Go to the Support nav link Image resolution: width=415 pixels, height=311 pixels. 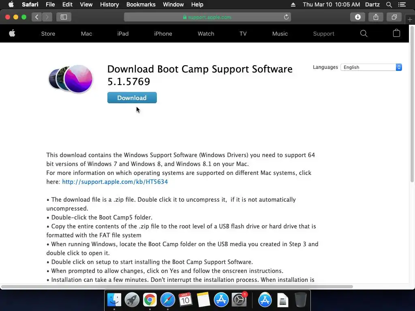click(x=323, y=34)
